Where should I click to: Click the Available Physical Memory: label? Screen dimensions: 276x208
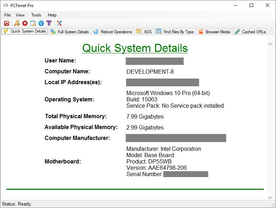(x=81, y=127)
